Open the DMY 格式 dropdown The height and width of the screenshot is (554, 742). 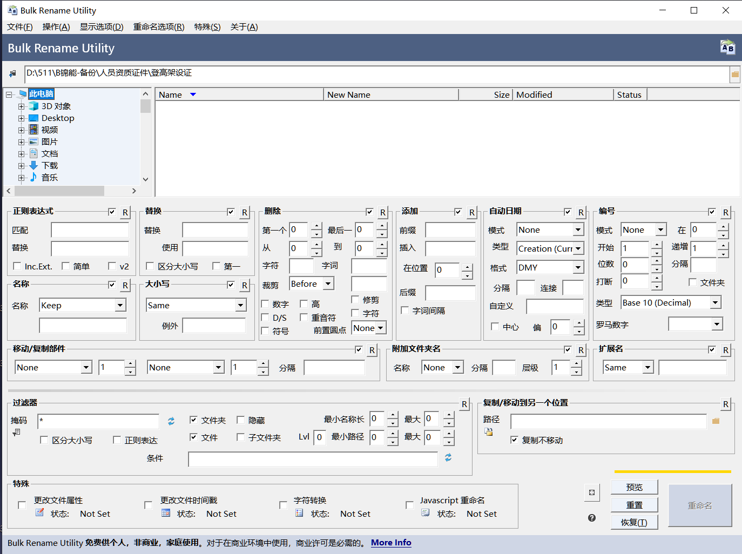[x=578, y=267]
